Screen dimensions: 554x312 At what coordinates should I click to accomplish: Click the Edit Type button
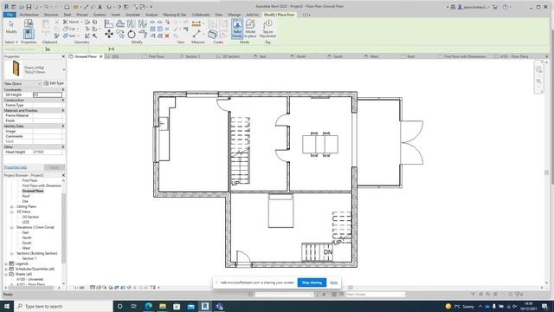(x=54, y=83)
